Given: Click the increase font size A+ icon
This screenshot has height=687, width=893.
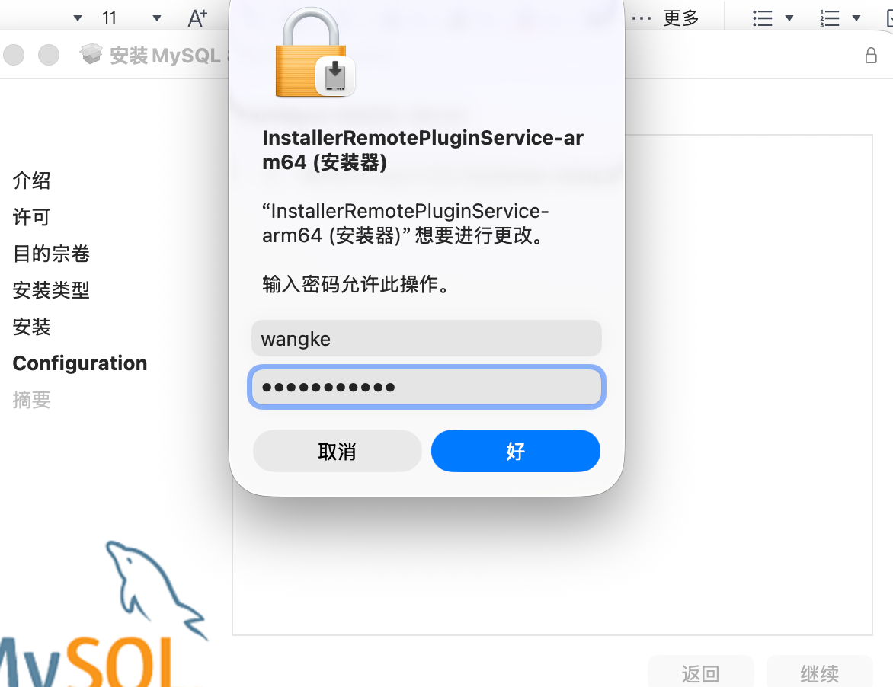Looking at the screenshot, I should [x=197, y=18].
